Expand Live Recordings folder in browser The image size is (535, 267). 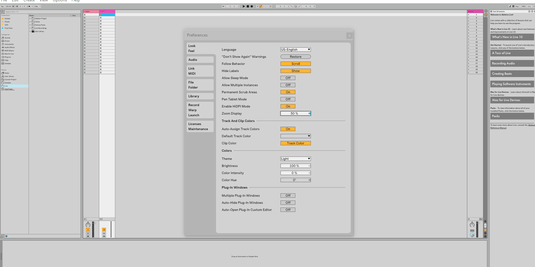click(30, 28)
